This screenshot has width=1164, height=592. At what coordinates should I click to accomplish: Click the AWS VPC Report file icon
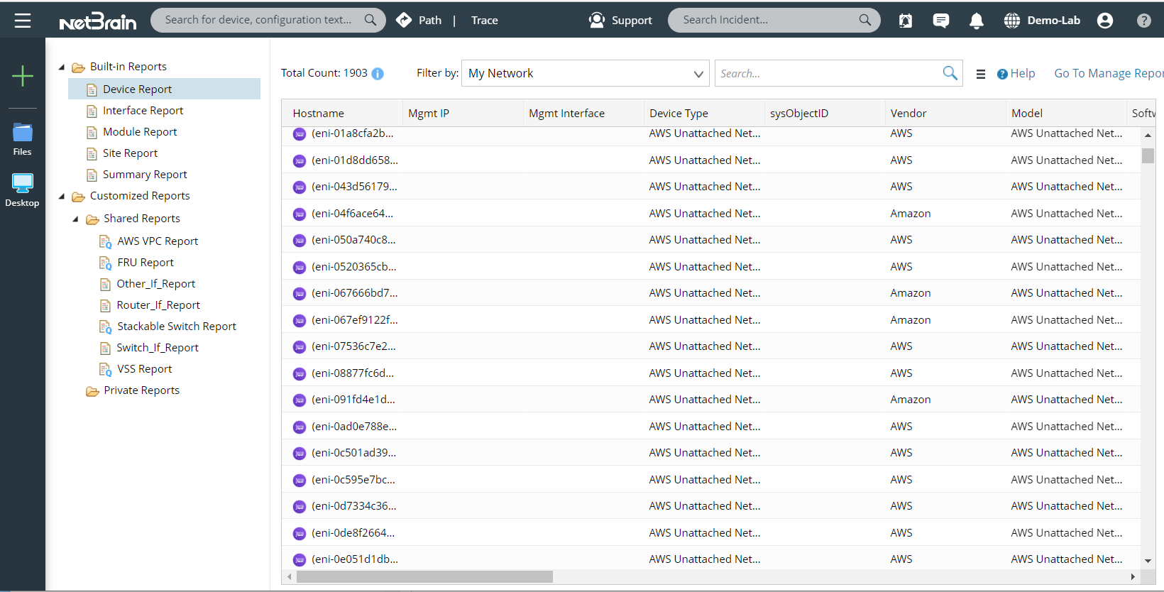[105, 242]
